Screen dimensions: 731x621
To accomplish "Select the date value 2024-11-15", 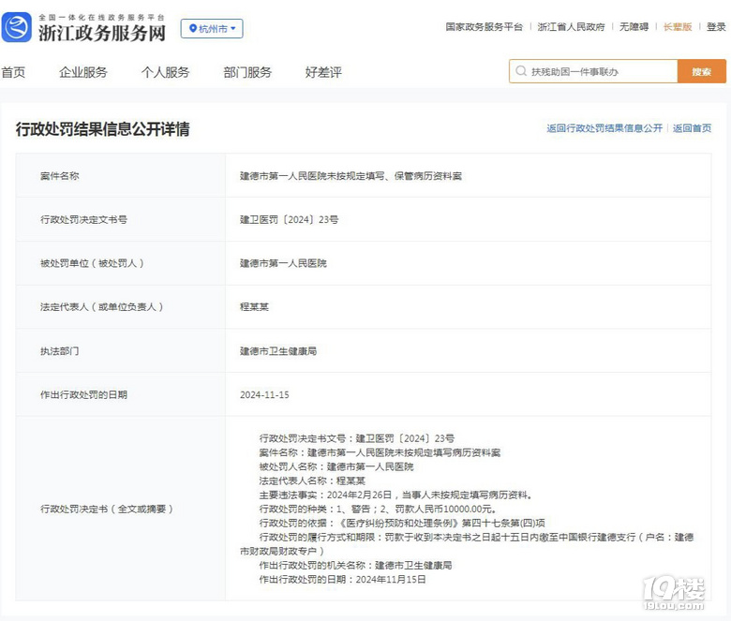I will coord(264,394).
